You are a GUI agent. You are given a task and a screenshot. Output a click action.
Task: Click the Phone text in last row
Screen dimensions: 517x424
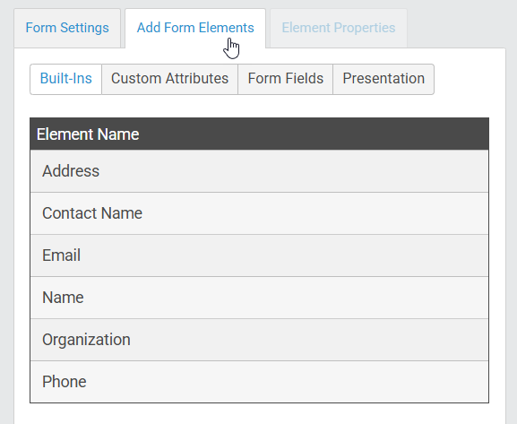point(65,382)
